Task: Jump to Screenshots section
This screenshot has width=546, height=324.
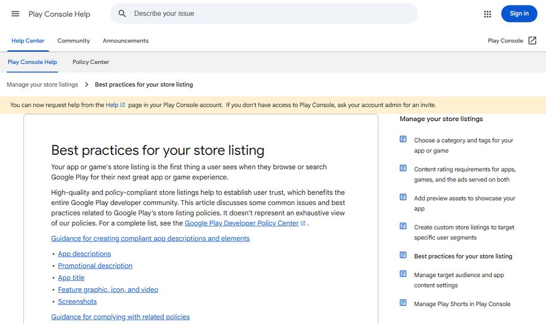Action: click(x=78, y=302)
